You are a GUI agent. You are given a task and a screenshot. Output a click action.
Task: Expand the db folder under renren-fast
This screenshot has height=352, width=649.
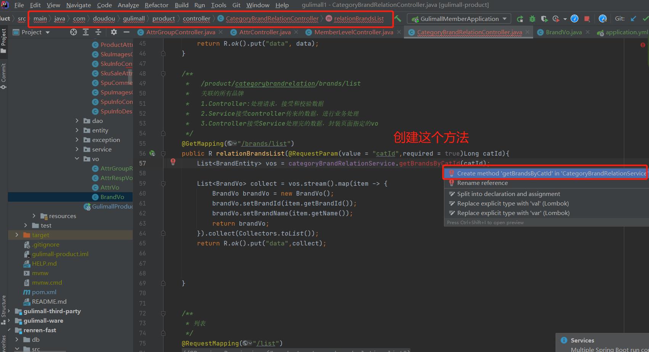click(17, 339)
